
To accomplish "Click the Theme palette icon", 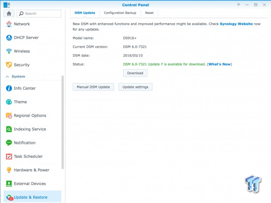I will pos(9,102).
